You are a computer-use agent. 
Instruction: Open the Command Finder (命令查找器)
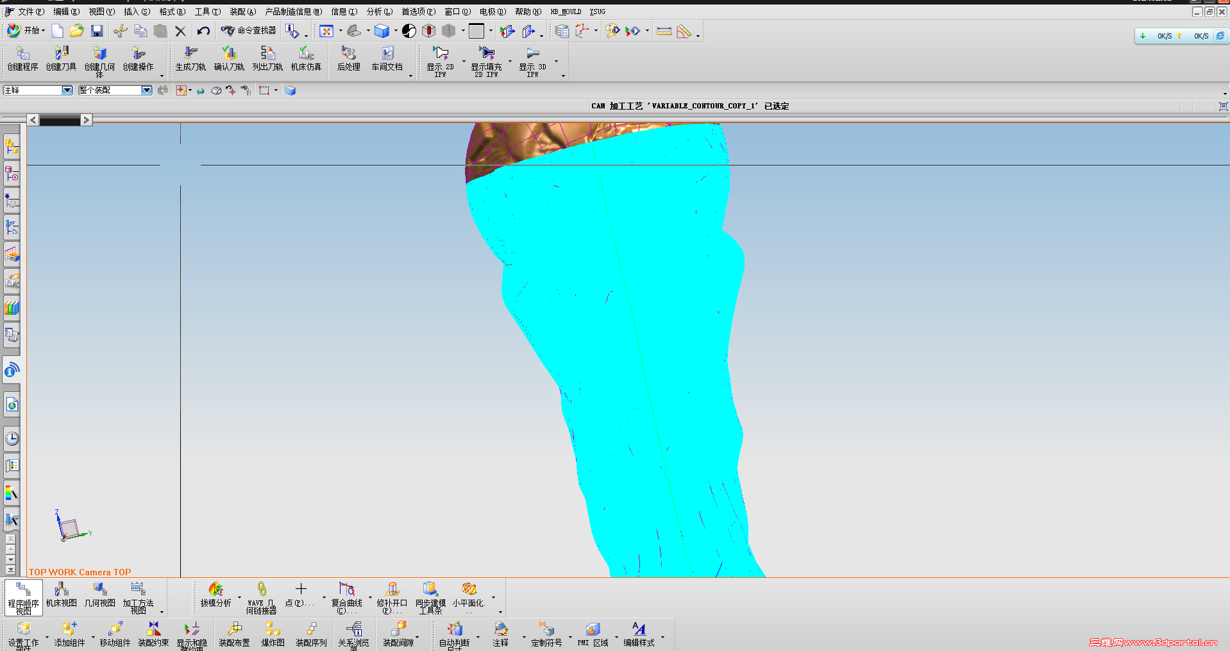pyautogui.click(x=249, y=31)
